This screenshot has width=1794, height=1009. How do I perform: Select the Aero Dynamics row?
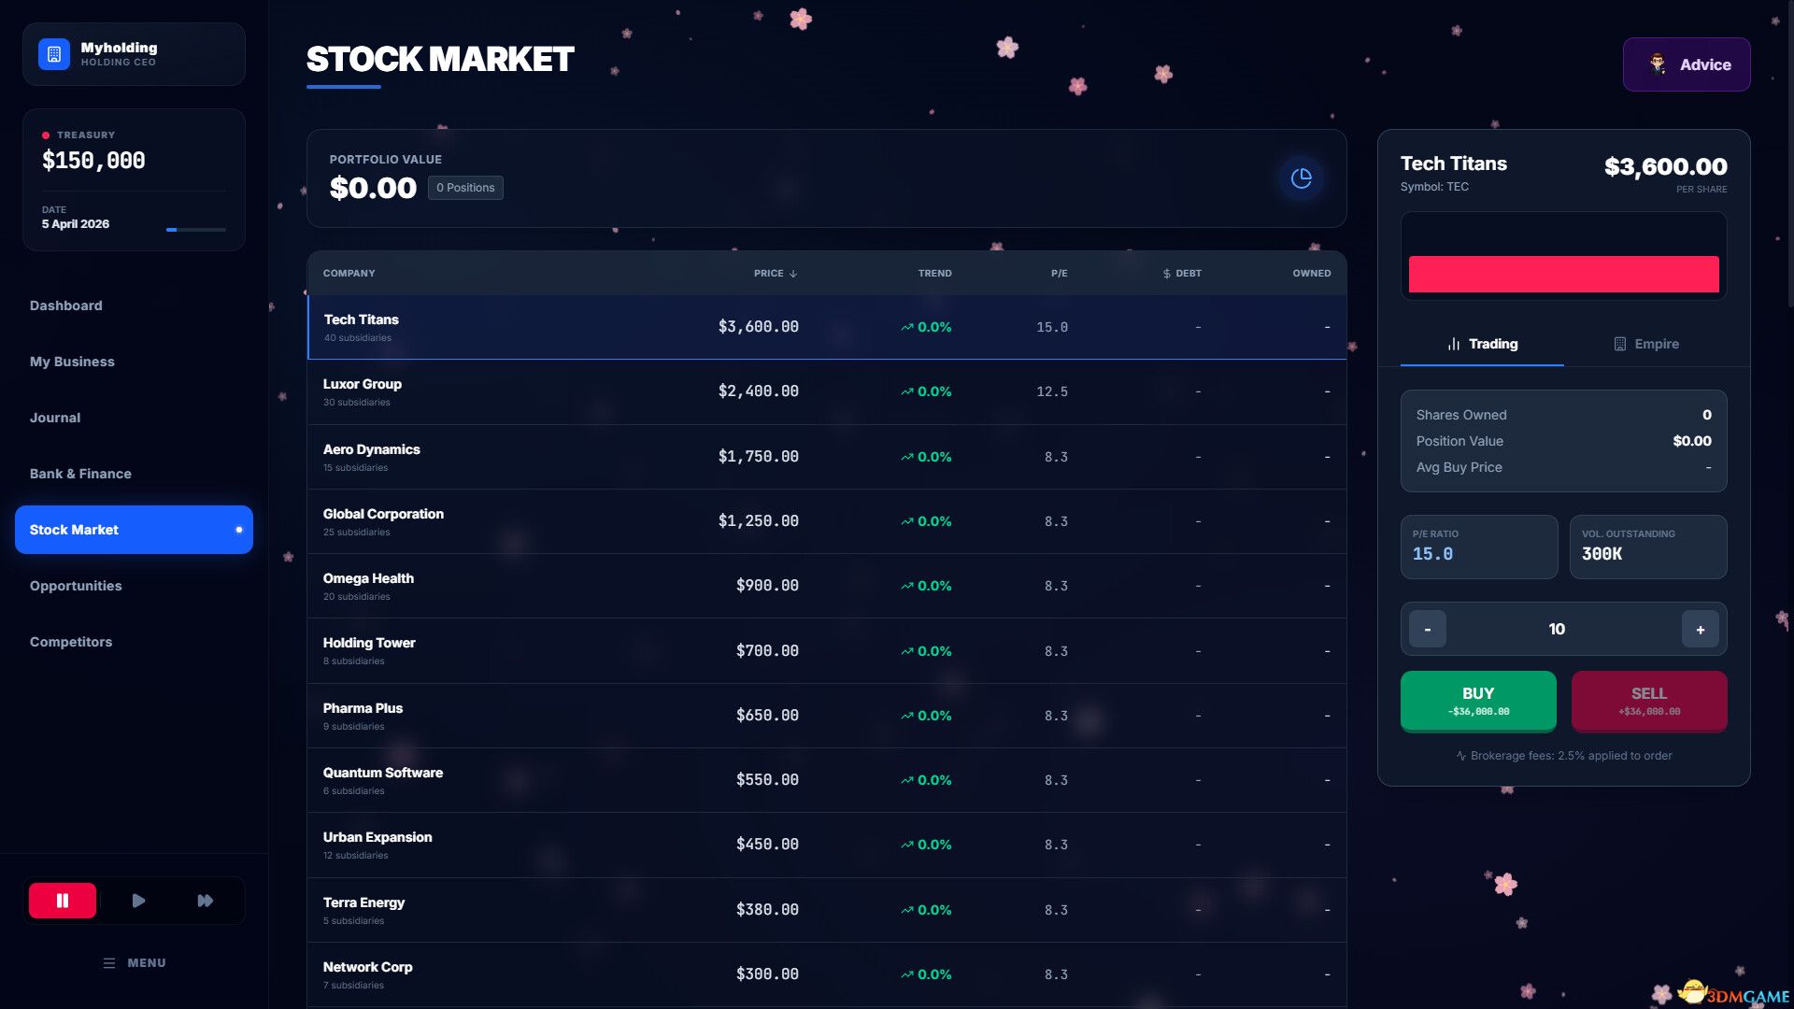827,457
